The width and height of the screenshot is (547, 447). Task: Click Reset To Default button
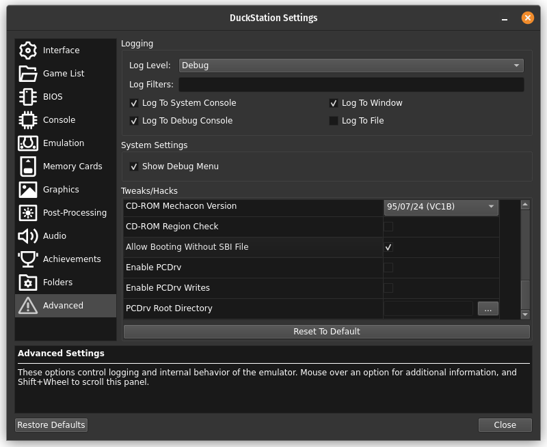327,332
